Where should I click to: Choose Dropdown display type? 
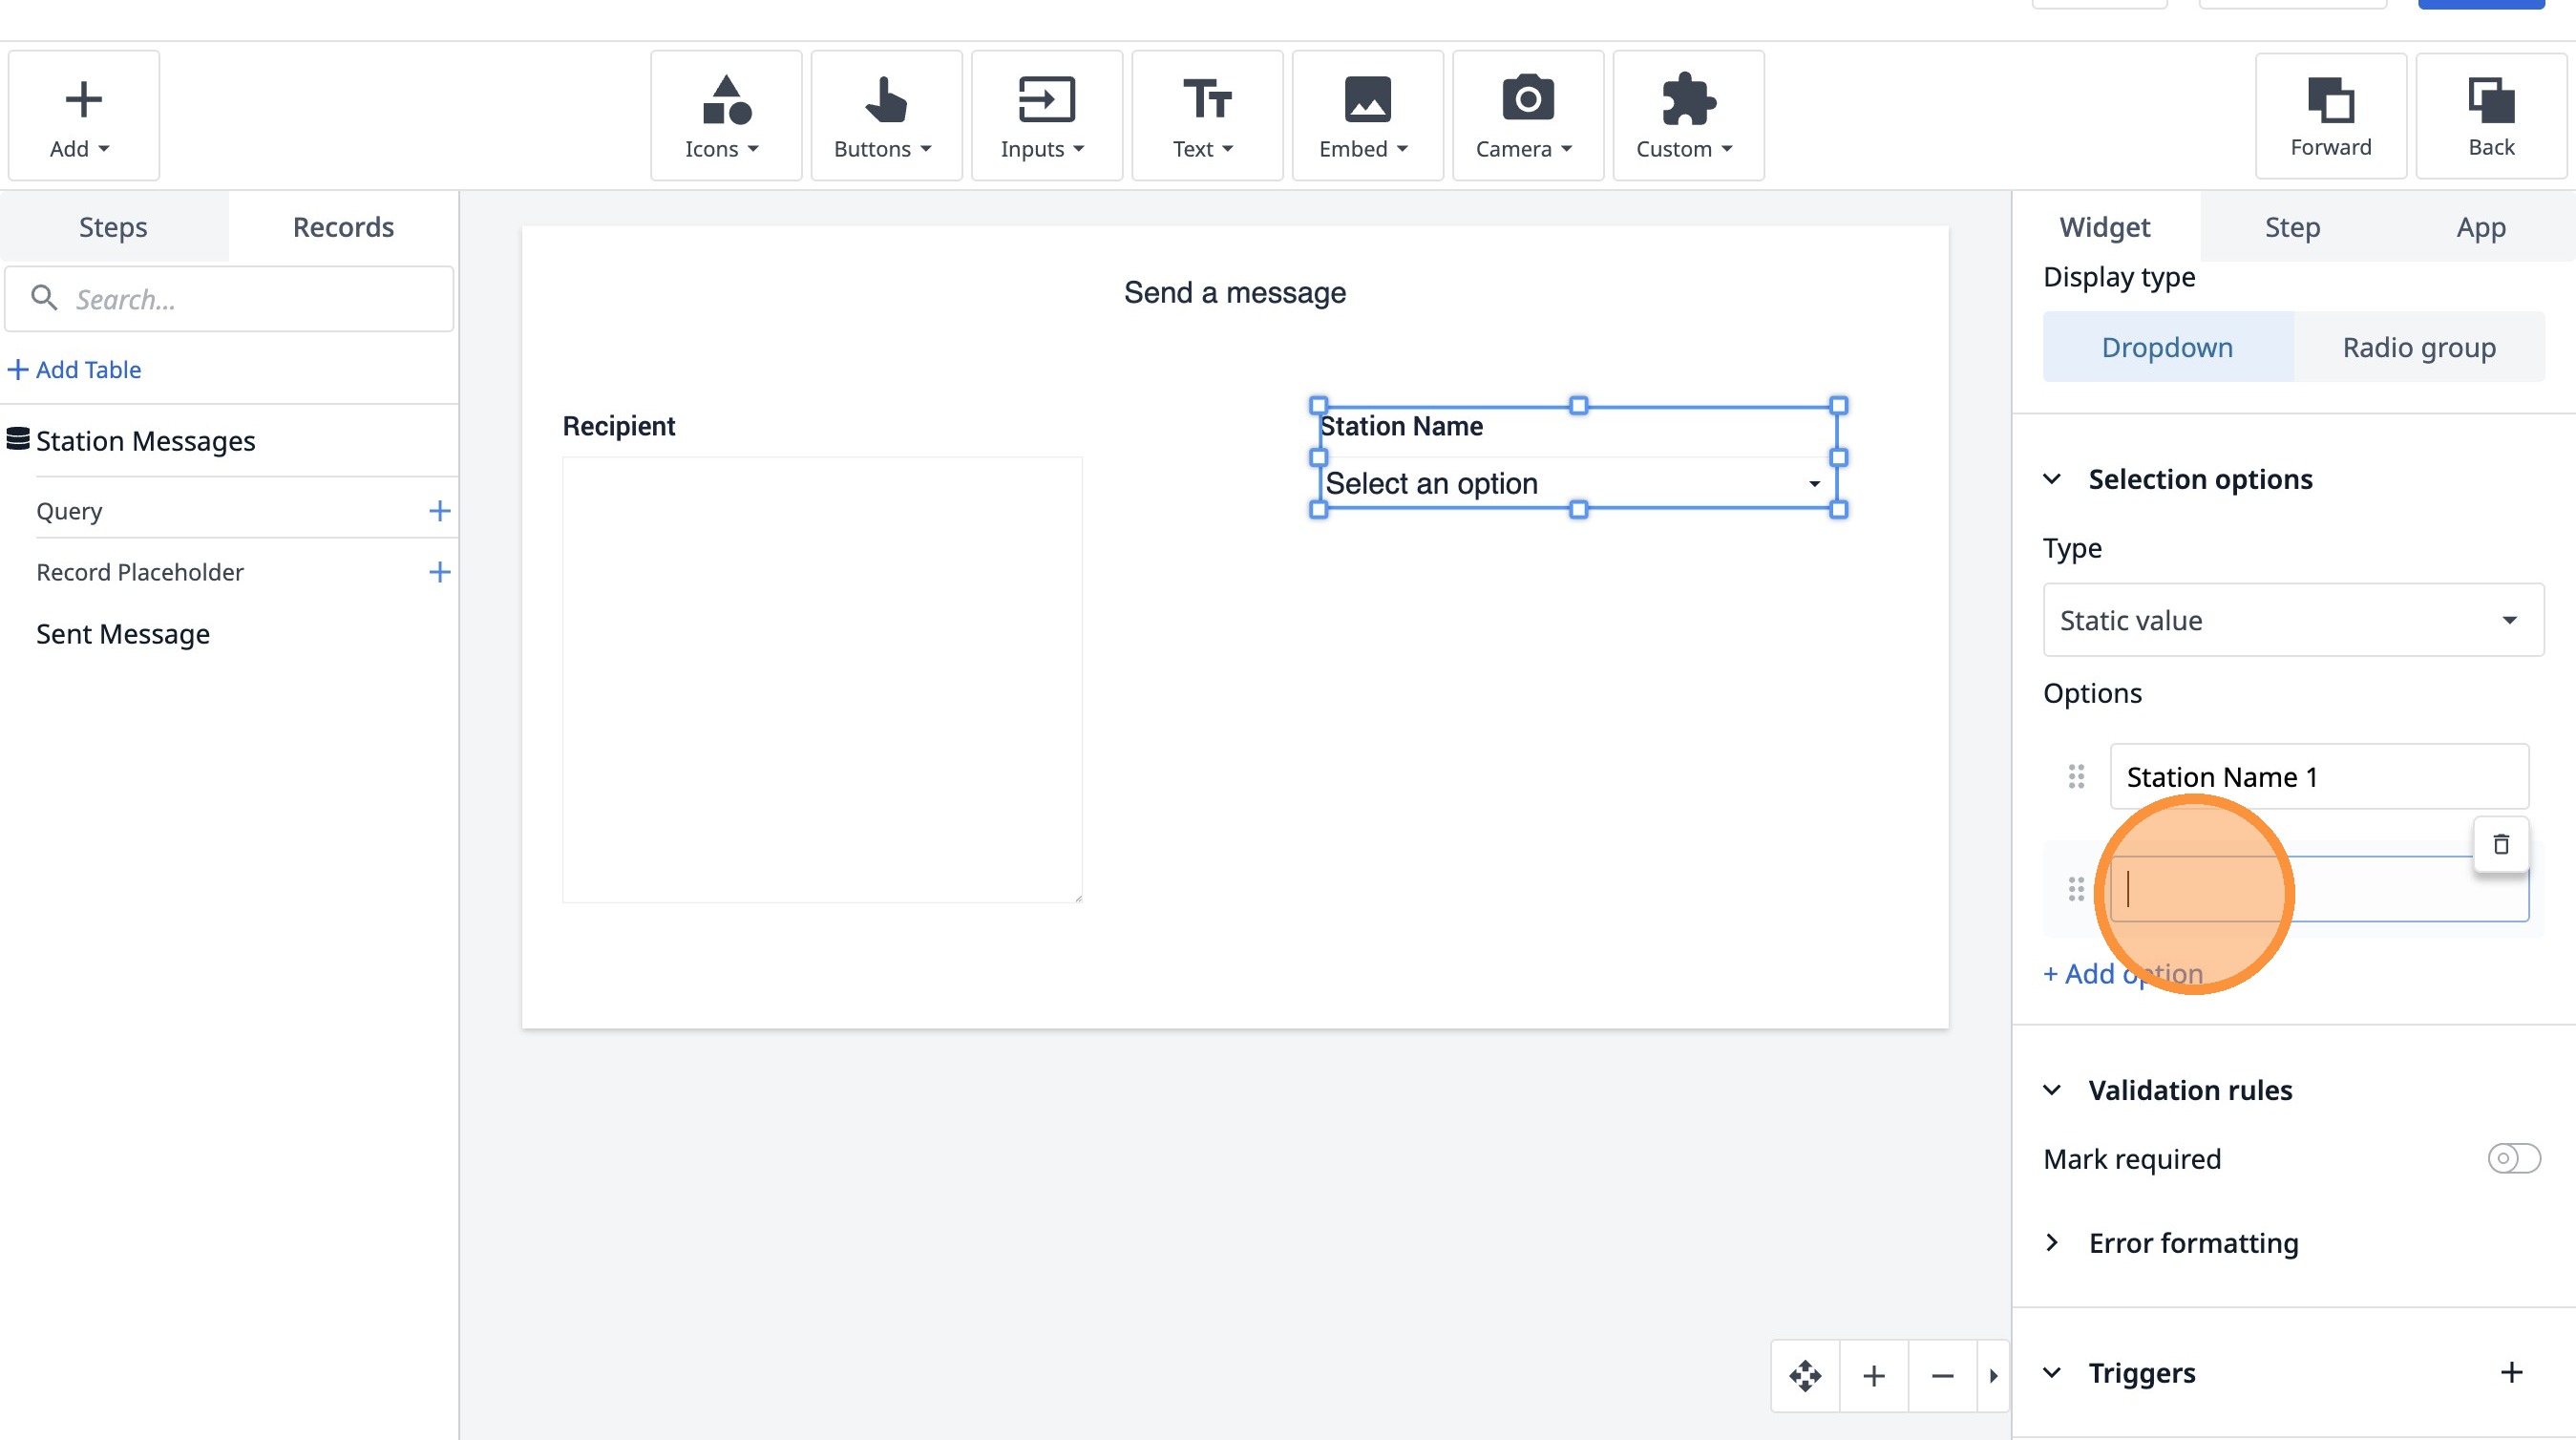tap(2167, 347)
